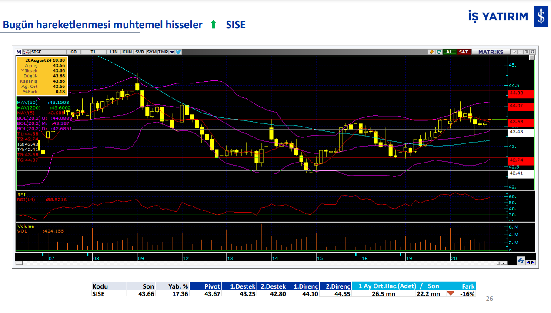Click the orange lightning bolt icon
The height and width of the screenshot is (313, 551).
point(431,52)
